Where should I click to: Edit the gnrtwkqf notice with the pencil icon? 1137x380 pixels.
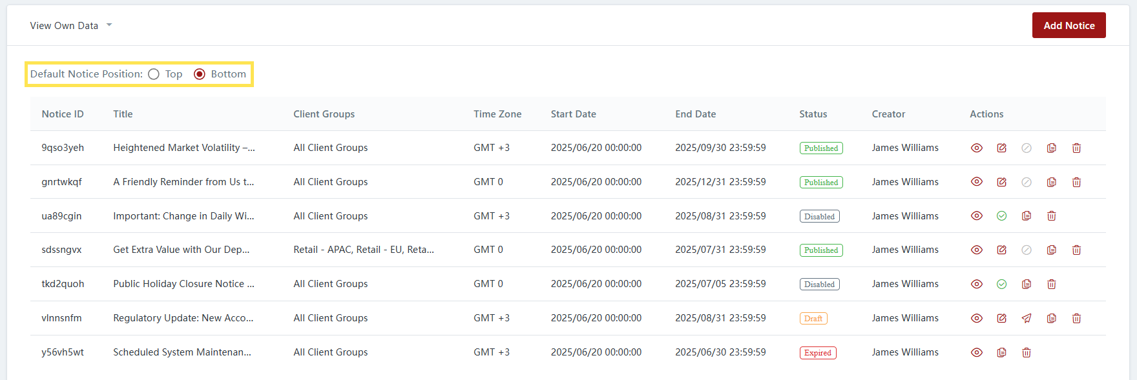tap(1001, 182)
